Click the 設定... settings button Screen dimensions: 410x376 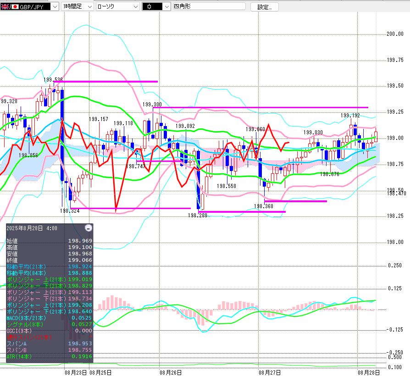264,7
